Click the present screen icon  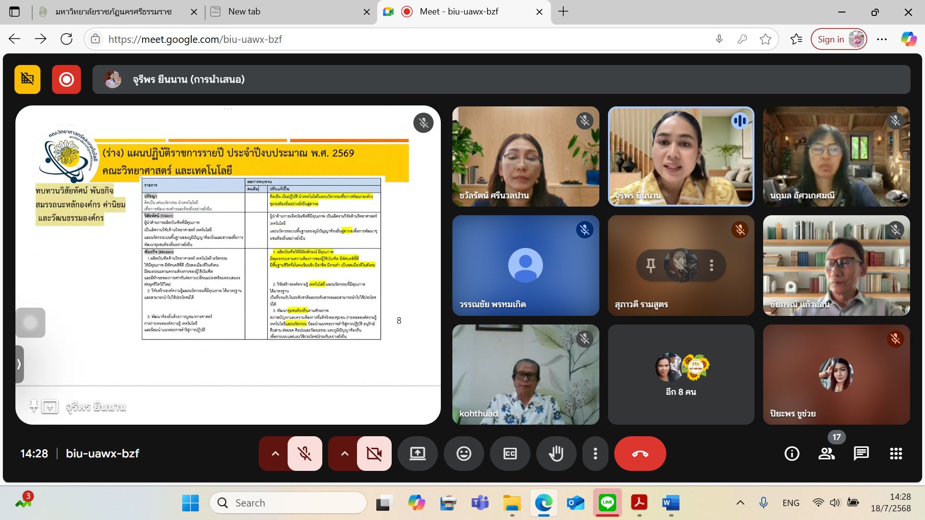click(x=417, y=454)
